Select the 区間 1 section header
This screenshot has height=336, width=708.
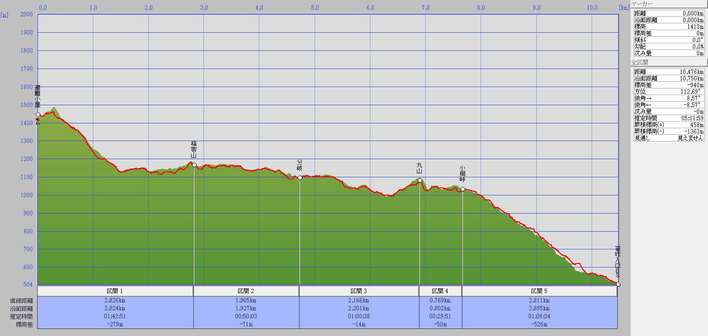[115, 291]
